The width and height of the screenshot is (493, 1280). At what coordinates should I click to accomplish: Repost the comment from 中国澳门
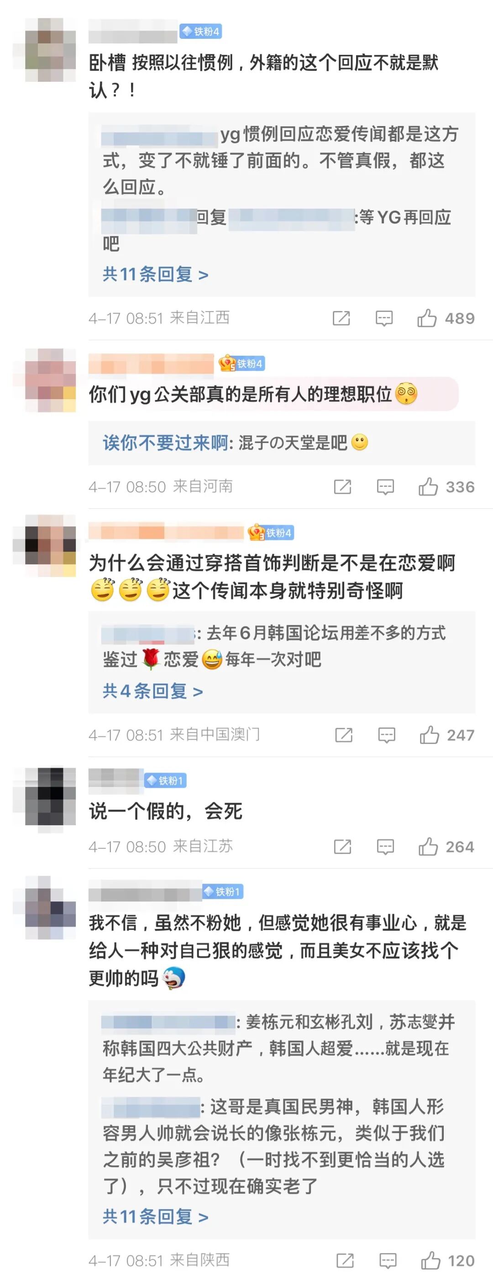tap(344, 735)
